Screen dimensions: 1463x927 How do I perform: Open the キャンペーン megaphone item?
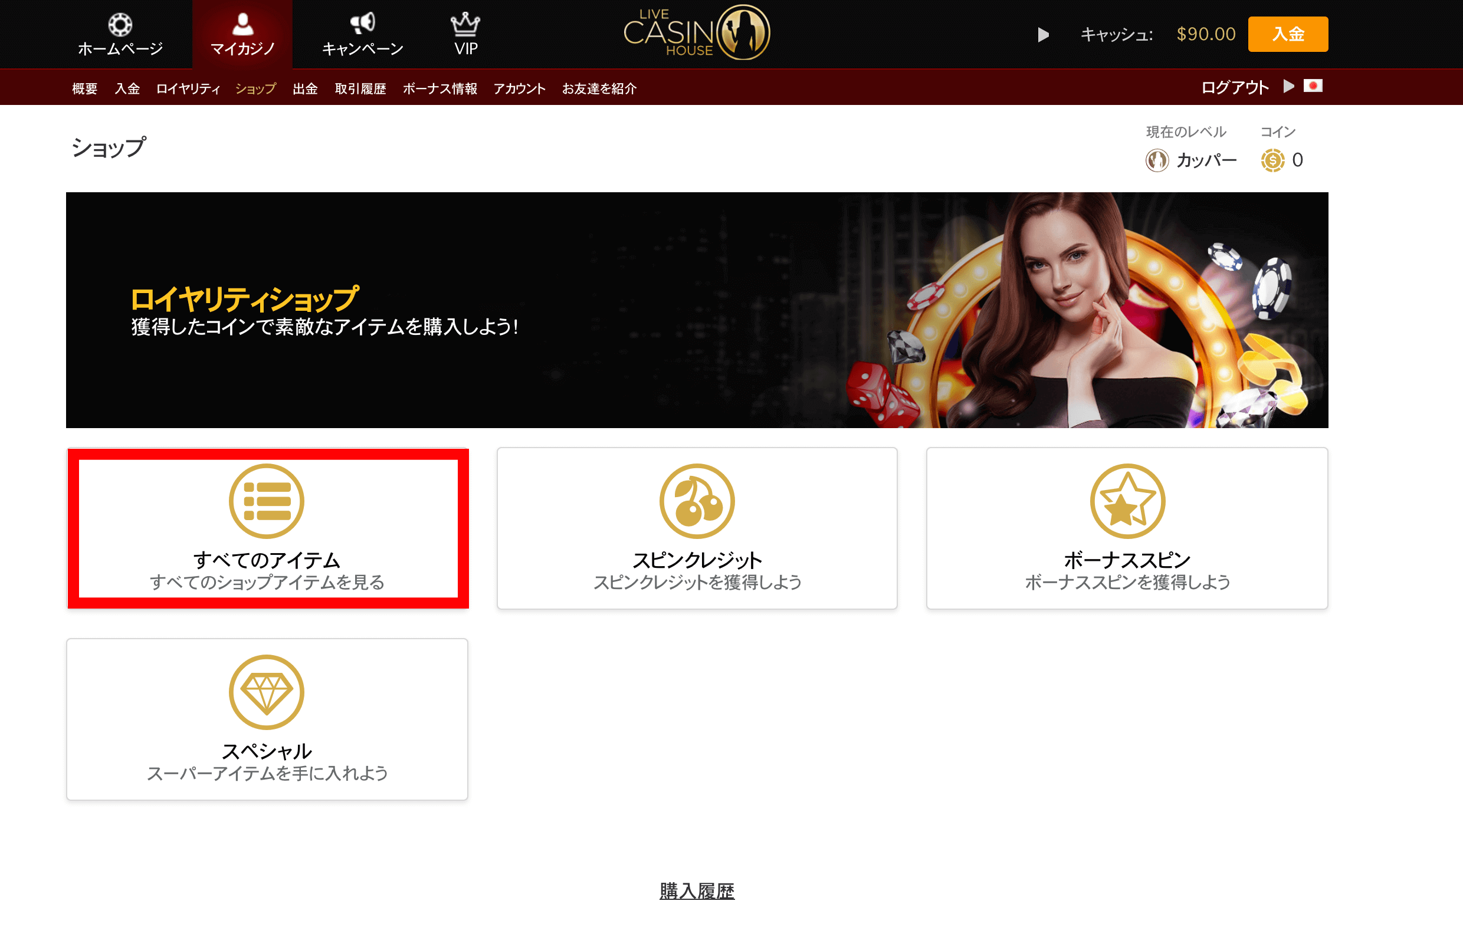[363, 34]
